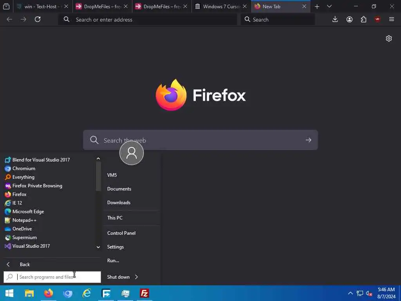401x301 pixels.
Task: Switch to the second DropMeFiles tab
Action: tap(162, 6)
